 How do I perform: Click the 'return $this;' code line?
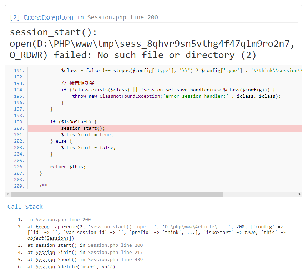pyautogui.click(x=68, y=167)
